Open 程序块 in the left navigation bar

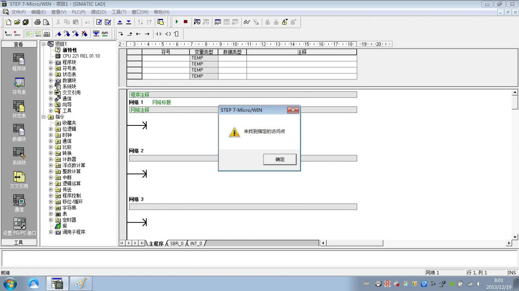[19, 62]
